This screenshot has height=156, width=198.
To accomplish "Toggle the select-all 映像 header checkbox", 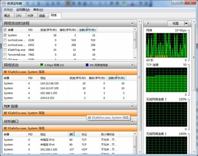I will pos(5,30).
